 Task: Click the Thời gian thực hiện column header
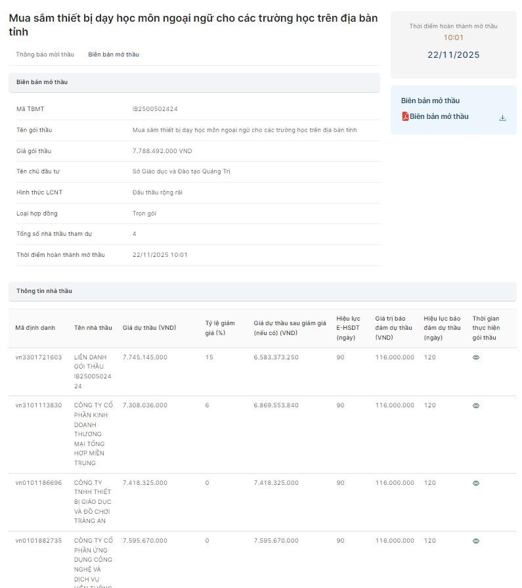486,328
